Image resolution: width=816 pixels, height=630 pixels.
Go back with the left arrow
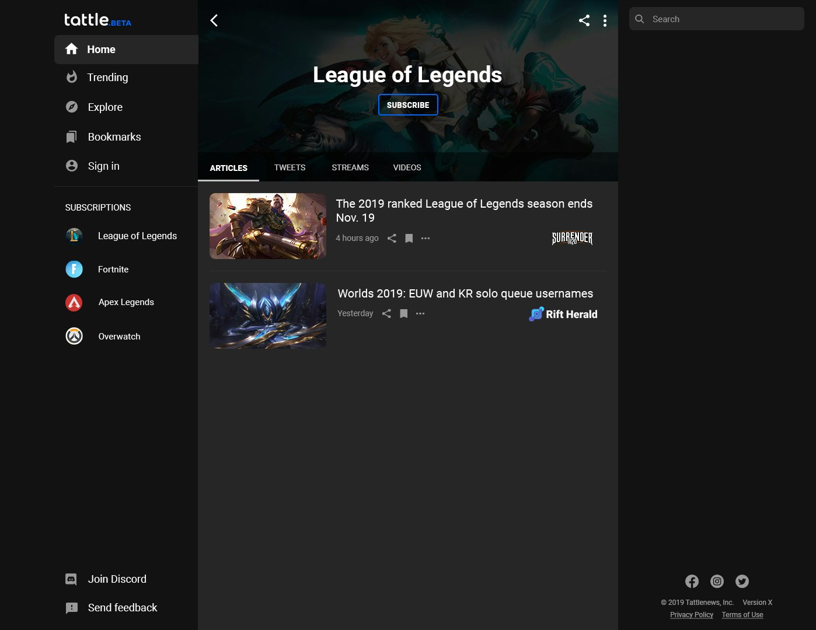click(214, 20)
